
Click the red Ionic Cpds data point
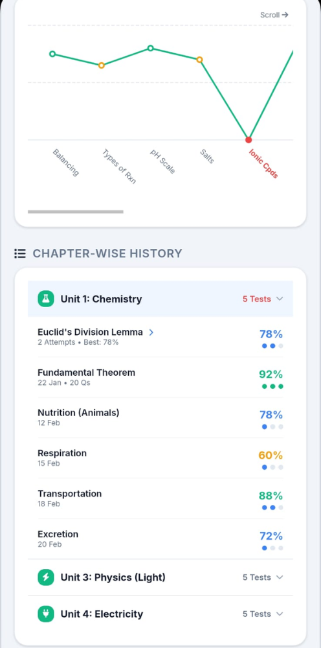tap(249, 140)
